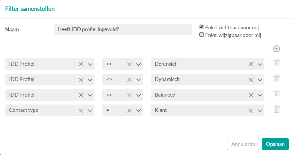
Task: Expand the Klant value dropdown
Action: (x=260, y=111)
